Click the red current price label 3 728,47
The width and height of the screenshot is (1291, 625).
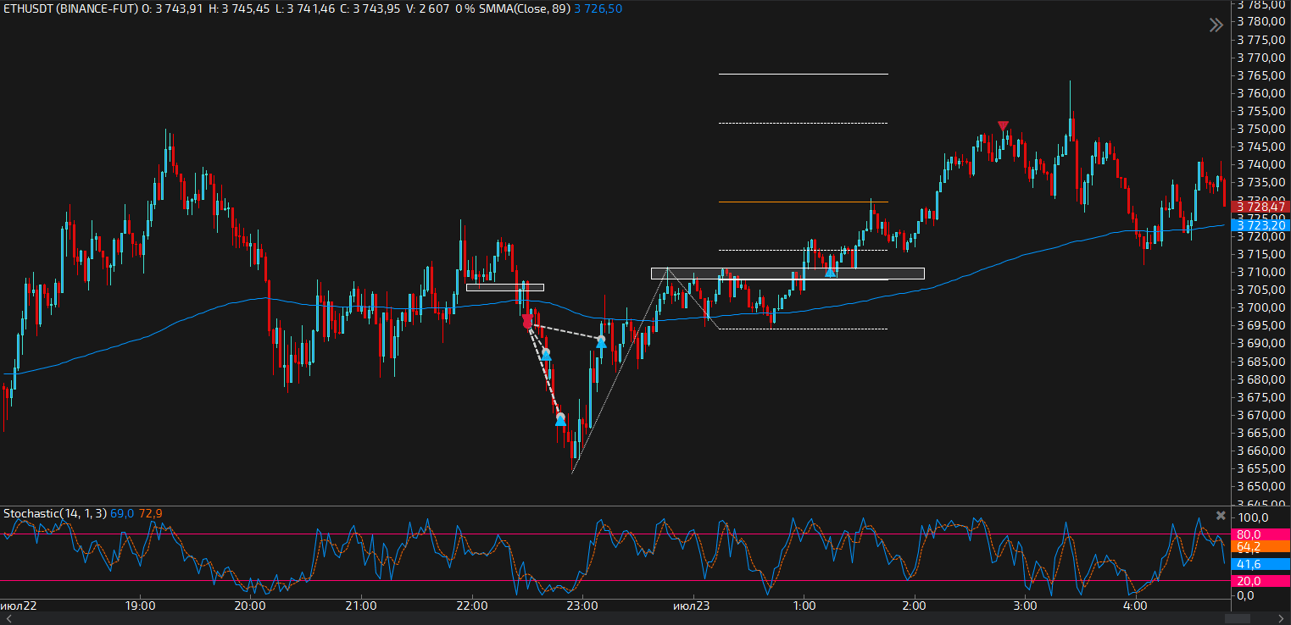click(x=1260, y=207)
